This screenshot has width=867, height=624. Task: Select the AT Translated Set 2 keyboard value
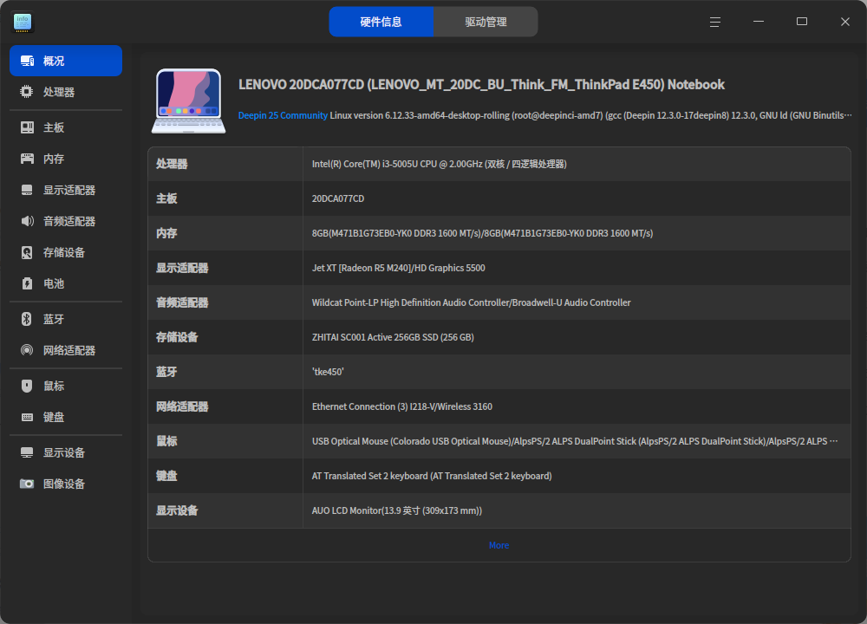click(x=432, y=476)
